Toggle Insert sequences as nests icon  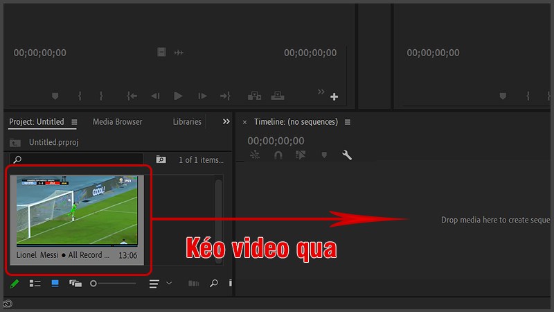pyautogui.click(x=255, y=155)
